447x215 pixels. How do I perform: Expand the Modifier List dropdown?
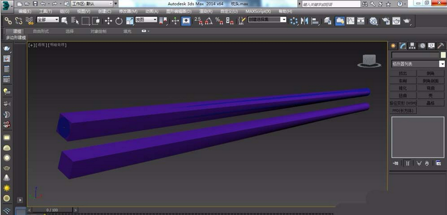point(418,64)
